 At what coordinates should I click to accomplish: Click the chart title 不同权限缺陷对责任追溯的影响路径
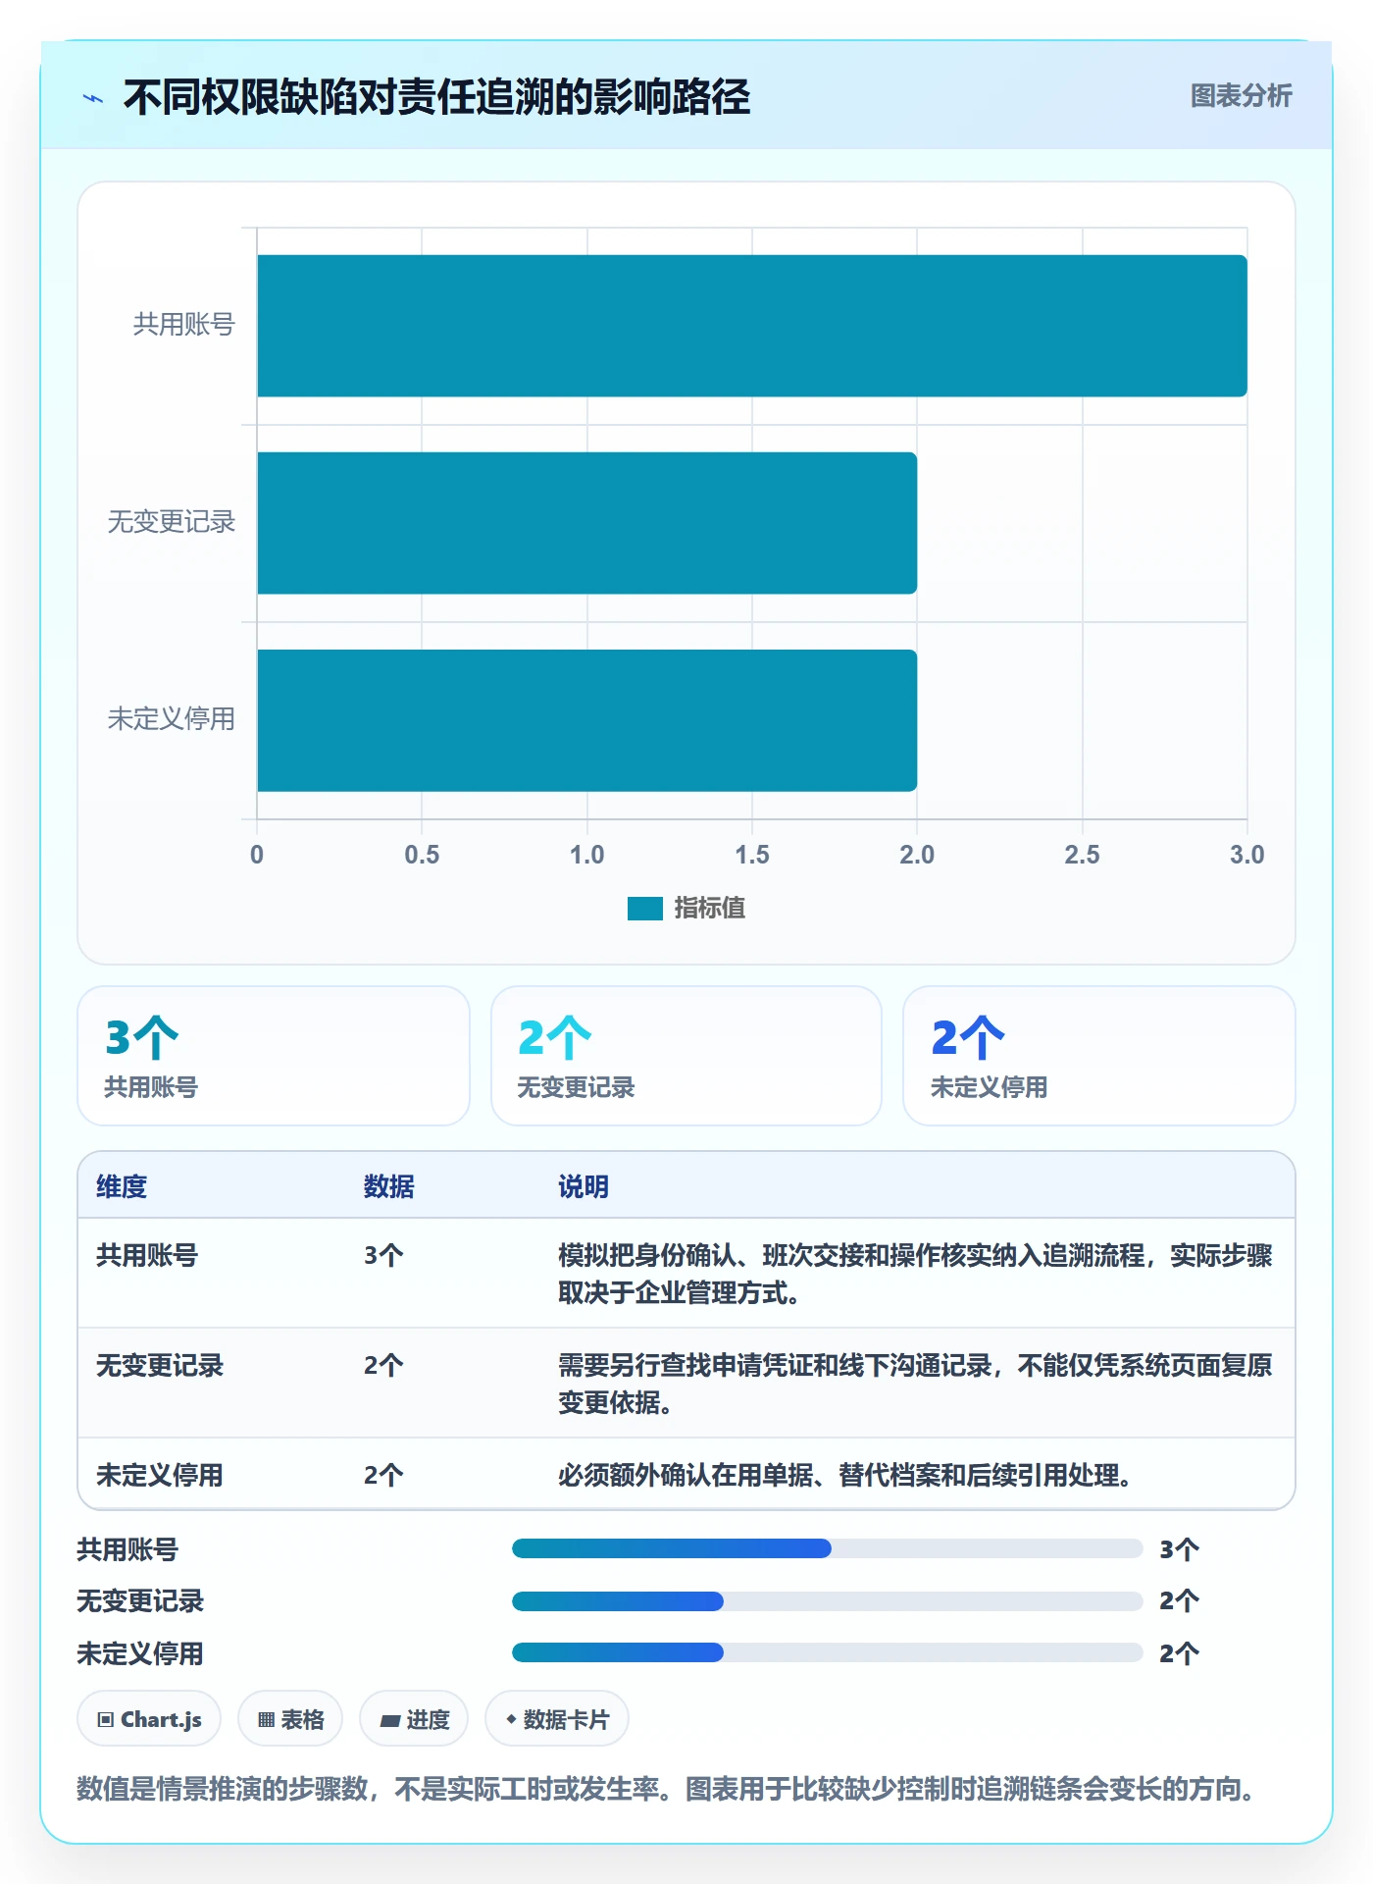pos(436,97)
